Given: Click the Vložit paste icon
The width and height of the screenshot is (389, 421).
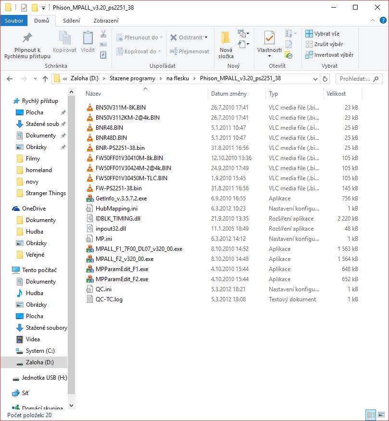Looking at the screenshot, I should tap(88, 37).
